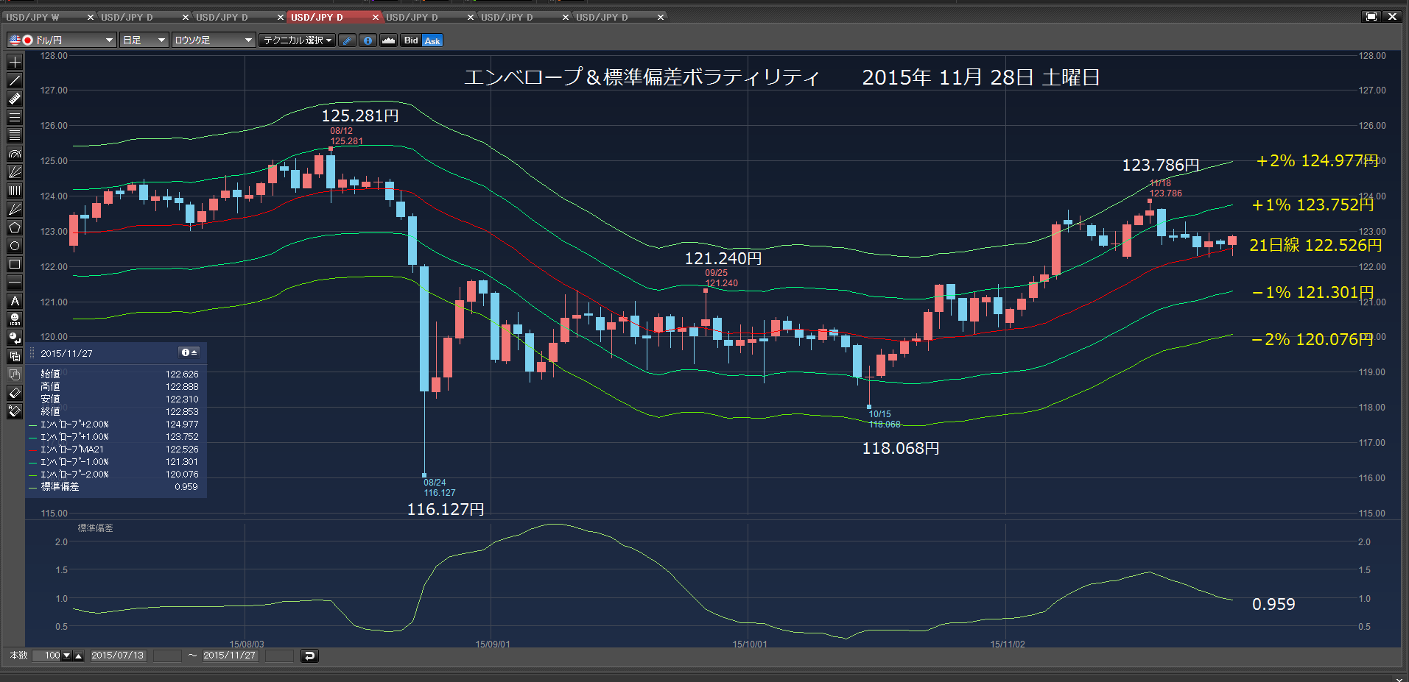This screenshot has width=1409, height=682.
Task: Select the diverging speed lines tool
Action: (15, 209)
